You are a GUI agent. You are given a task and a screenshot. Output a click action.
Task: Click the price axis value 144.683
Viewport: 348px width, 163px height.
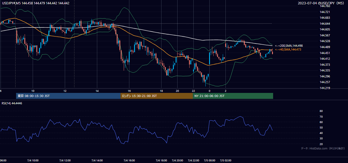tap(324, 18)
